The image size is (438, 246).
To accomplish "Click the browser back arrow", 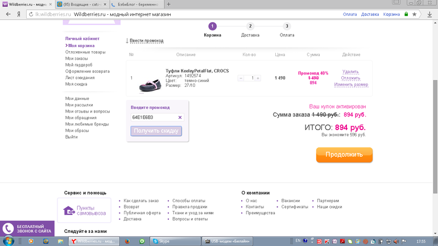I will pos(6,14).
